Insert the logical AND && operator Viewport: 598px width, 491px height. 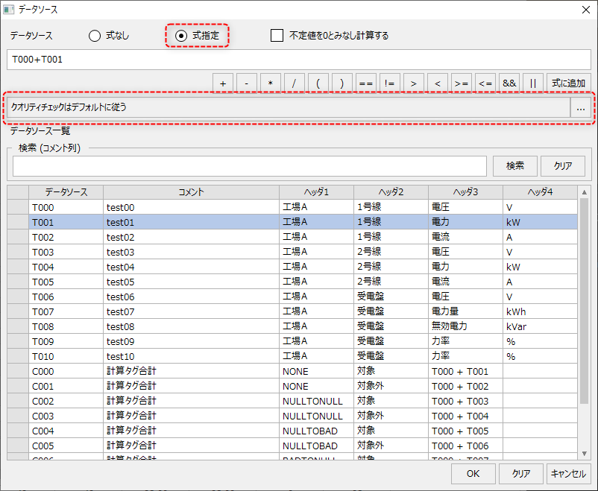tap(509, 83)
